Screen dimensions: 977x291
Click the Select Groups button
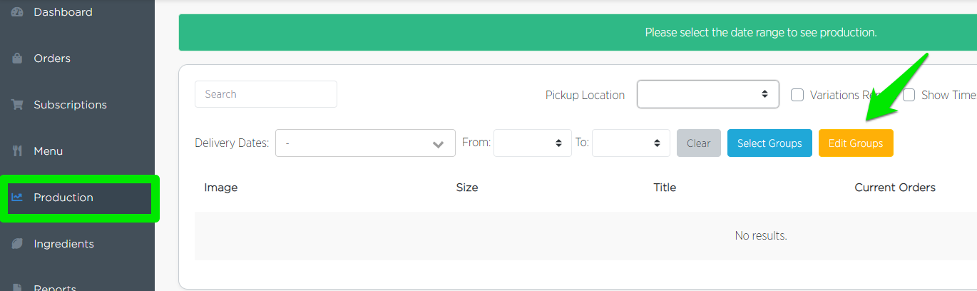coord(769,143)
